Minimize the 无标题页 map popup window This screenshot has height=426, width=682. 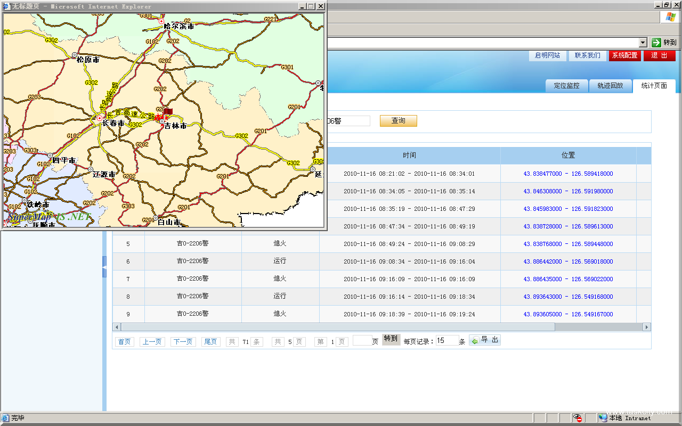point(302,6)
